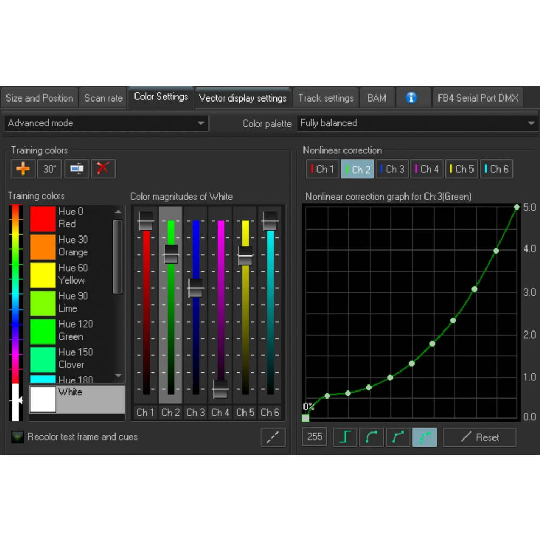
Task: Switch to Size and Position tab
Action: pyautogui.click(x=39, y=98)
